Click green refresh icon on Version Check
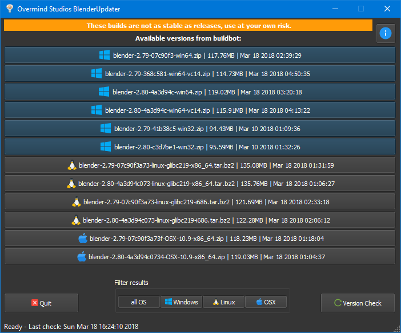Screen dimensions: 401x333 pos(338,303)
